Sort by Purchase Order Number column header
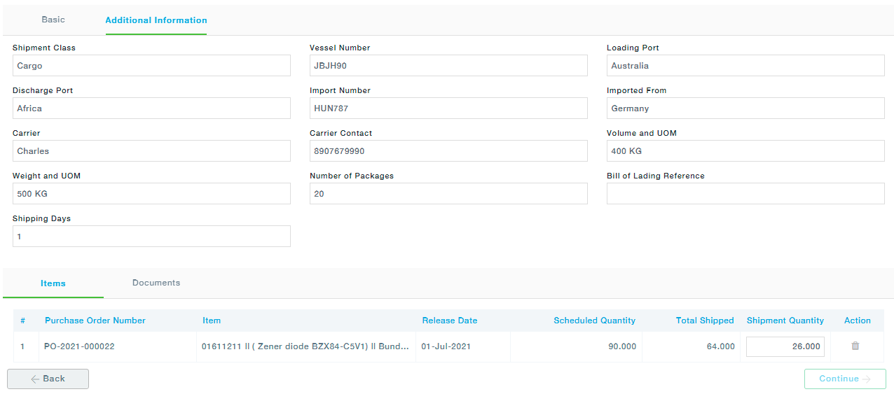Screen dimensions: 894x394 pyautogui.click(x=95, y=321)
